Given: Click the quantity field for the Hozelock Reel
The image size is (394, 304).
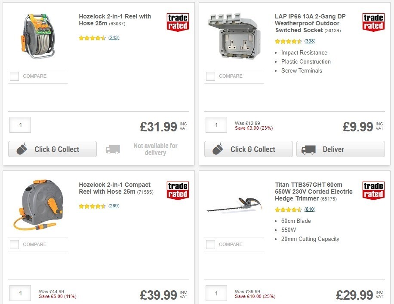Looking at the screenshot, I should click(20, 125).
